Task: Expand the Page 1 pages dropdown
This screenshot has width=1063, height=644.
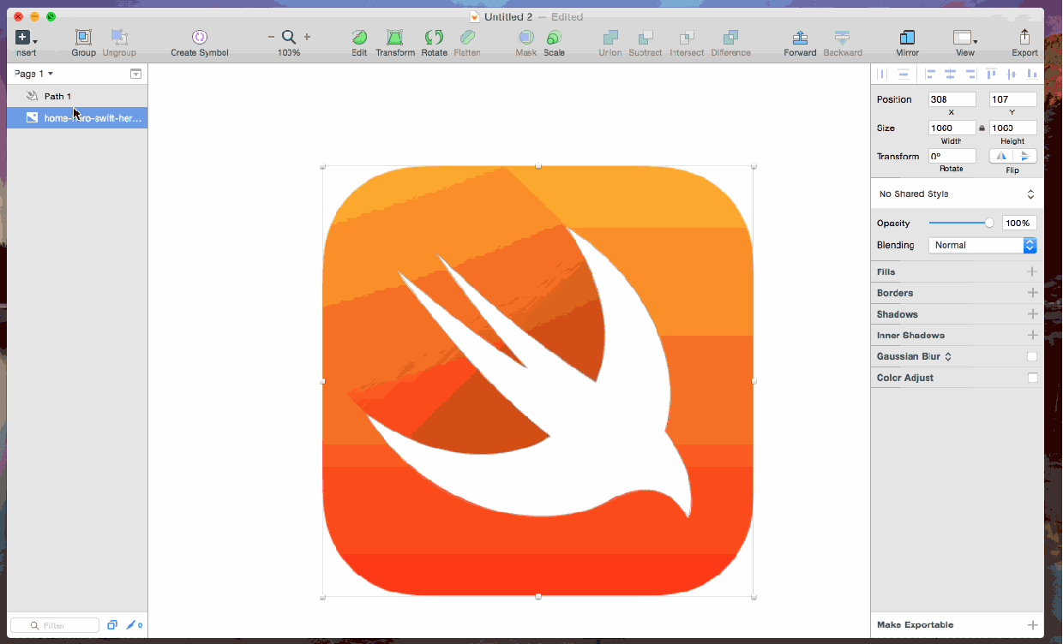Action: (34, 74)
